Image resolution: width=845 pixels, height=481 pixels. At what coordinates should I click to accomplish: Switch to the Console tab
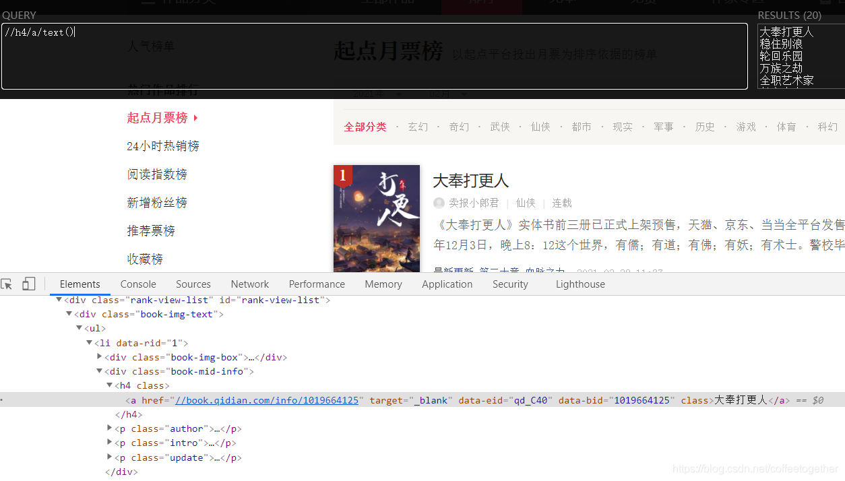[x=137, y=284]
